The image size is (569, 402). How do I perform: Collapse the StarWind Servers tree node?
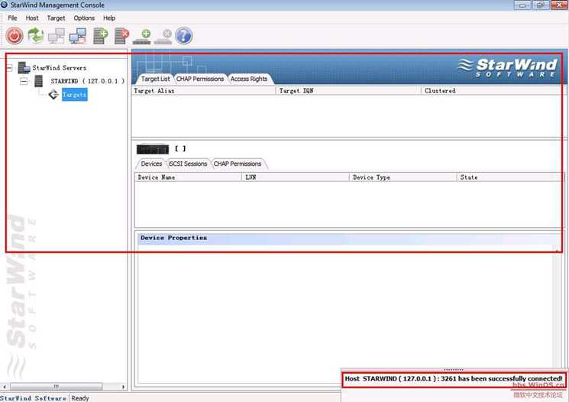(x=9, y=67)
